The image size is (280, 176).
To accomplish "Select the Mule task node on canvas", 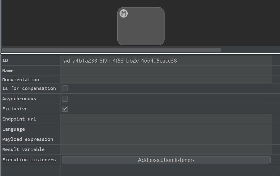I will [x=141, y=26].
